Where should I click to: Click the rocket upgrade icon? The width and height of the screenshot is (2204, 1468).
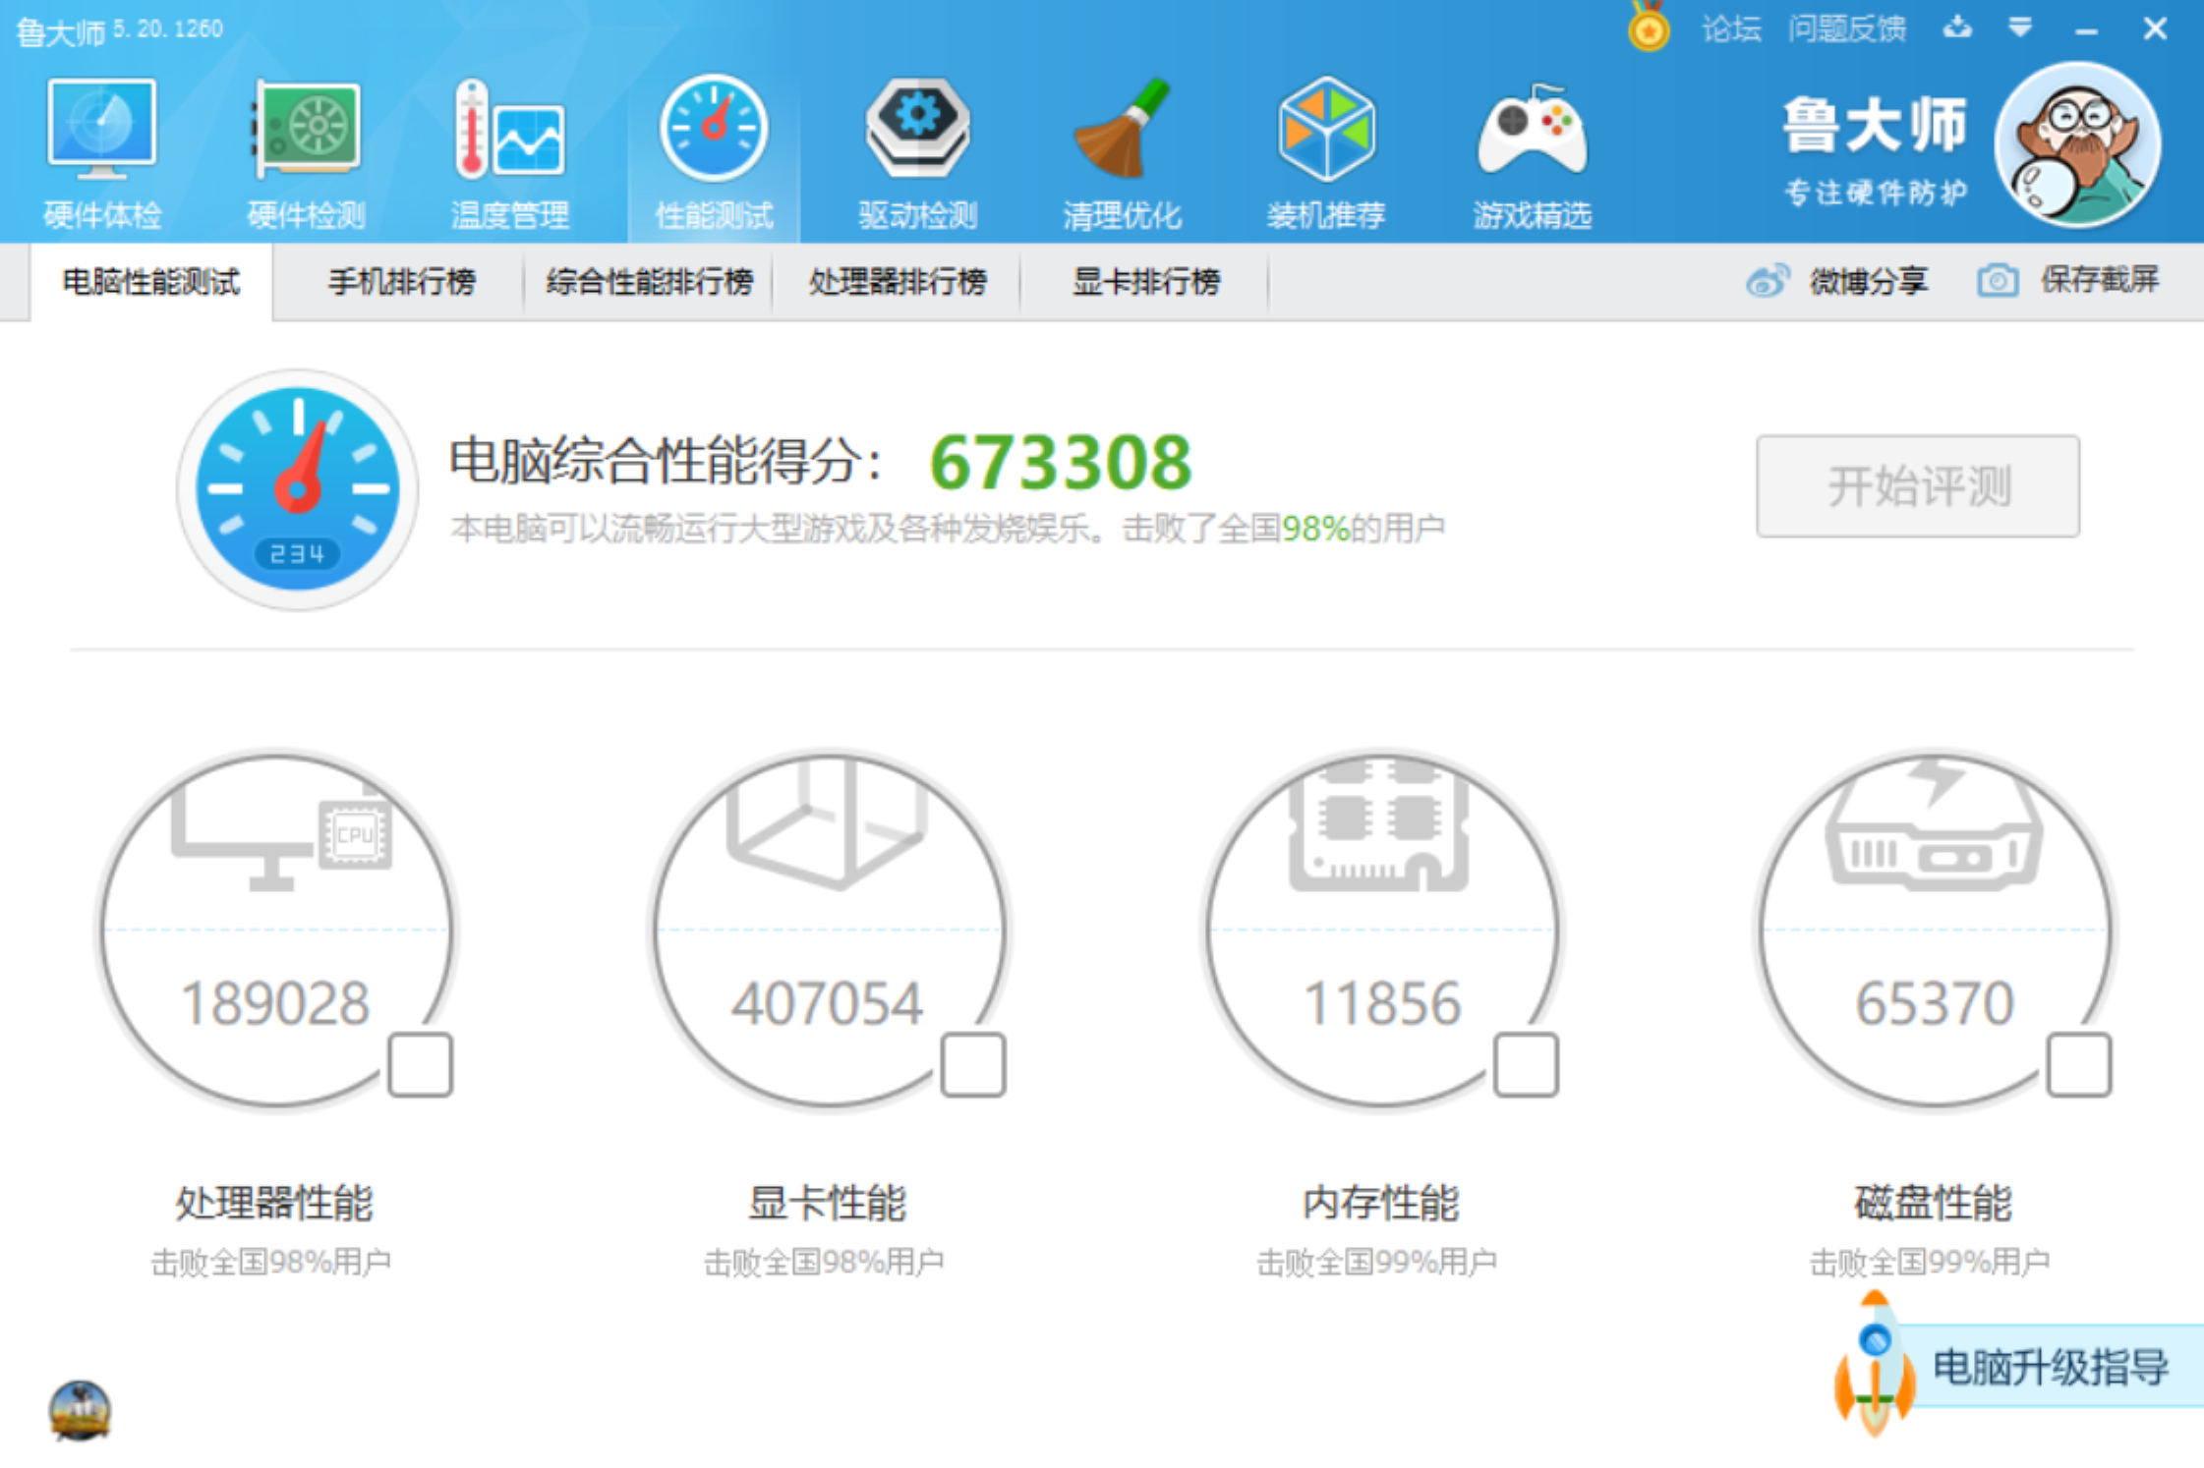(1876, 1364)
